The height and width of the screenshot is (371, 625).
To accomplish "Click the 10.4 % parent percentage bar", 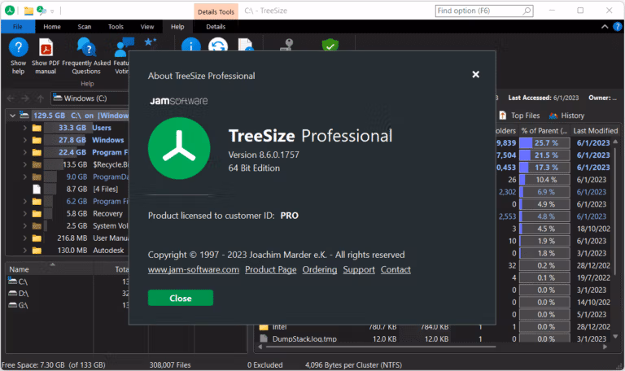I will [544, 180].
